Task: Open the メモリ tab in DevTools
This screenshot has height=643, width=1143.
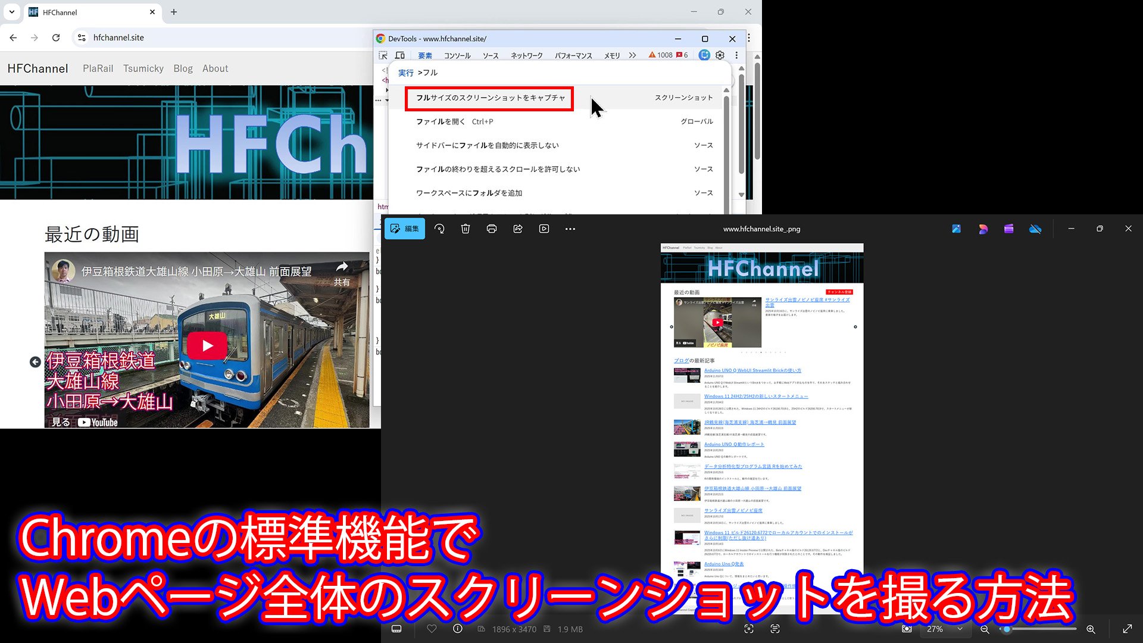Action: pyautogui.click(x=612, y=55)
